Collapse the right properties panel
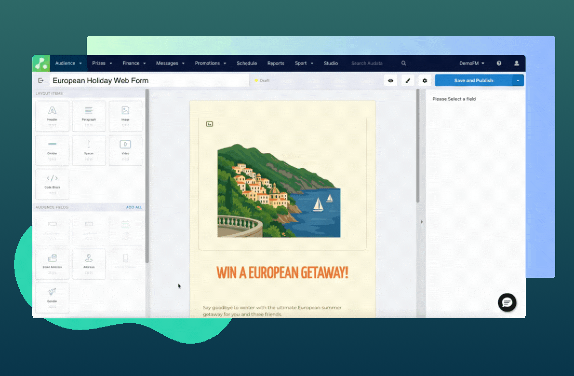 click(x=422, y=222)
